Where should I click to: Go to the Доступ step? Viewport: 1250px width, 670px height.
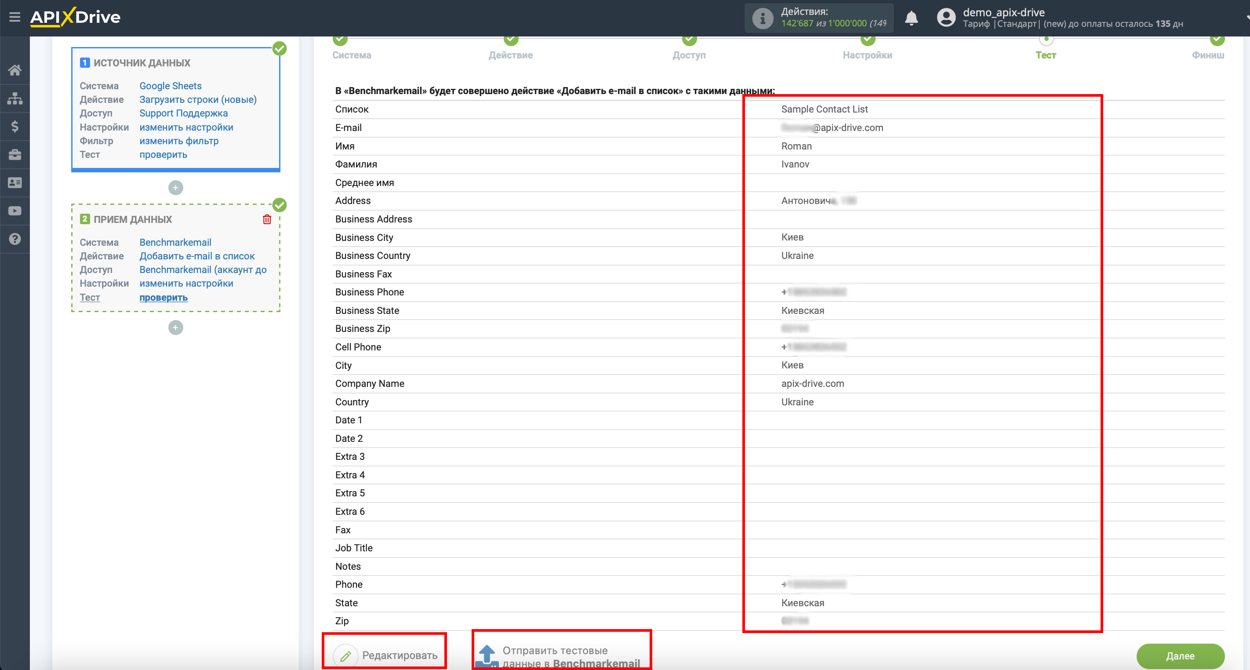point(689,55)
